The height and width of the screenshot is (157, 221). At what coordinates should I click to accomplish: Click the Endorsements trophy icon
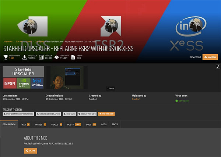pos(6,57)
